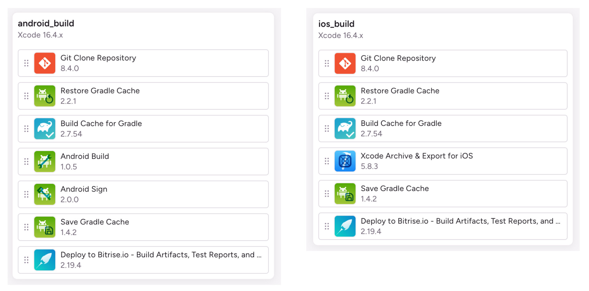Click drag handle of Xcode Archive step
Screen dimensions: 589x291
point(327,161)
